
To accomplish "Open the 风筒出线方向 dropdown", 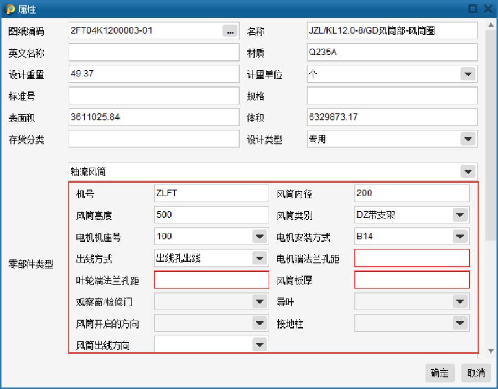I will click(x=260, y=345).
